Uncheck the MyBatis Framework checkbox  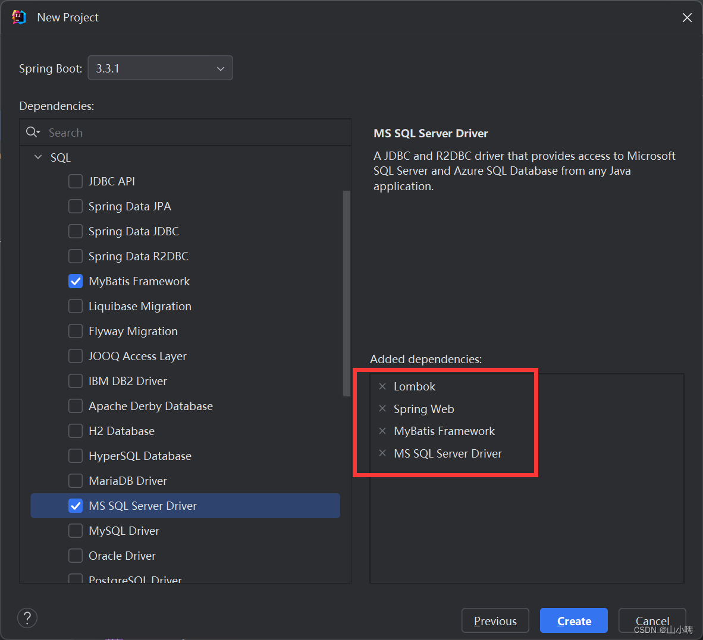(76, 281)
